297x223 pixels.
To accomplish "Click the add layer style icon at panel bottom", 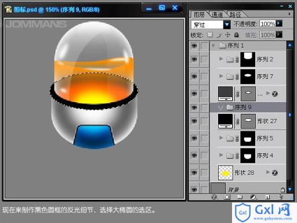I will [x=214, y=197].
